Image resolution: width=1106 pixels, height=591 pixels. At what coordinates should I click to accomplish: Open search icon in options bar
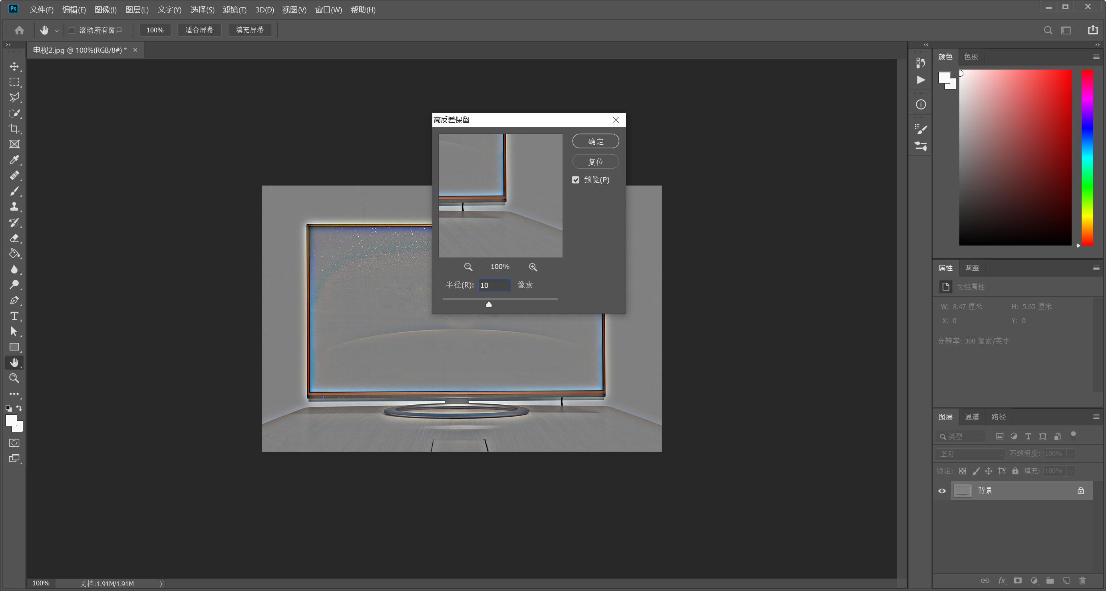click(1048, 30)
